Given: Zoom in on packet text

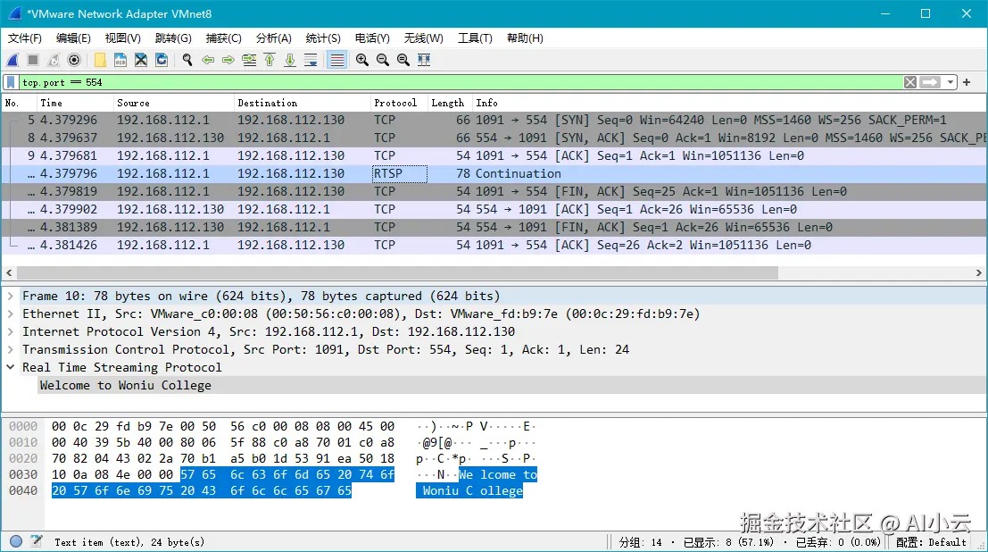Looking at the screenshot, I should coord(361,60).
